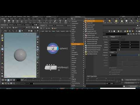Image resolution: width=140 pixels, height=105 pixels.
Task: Open the Houdini Engine category
Action: 77,44
